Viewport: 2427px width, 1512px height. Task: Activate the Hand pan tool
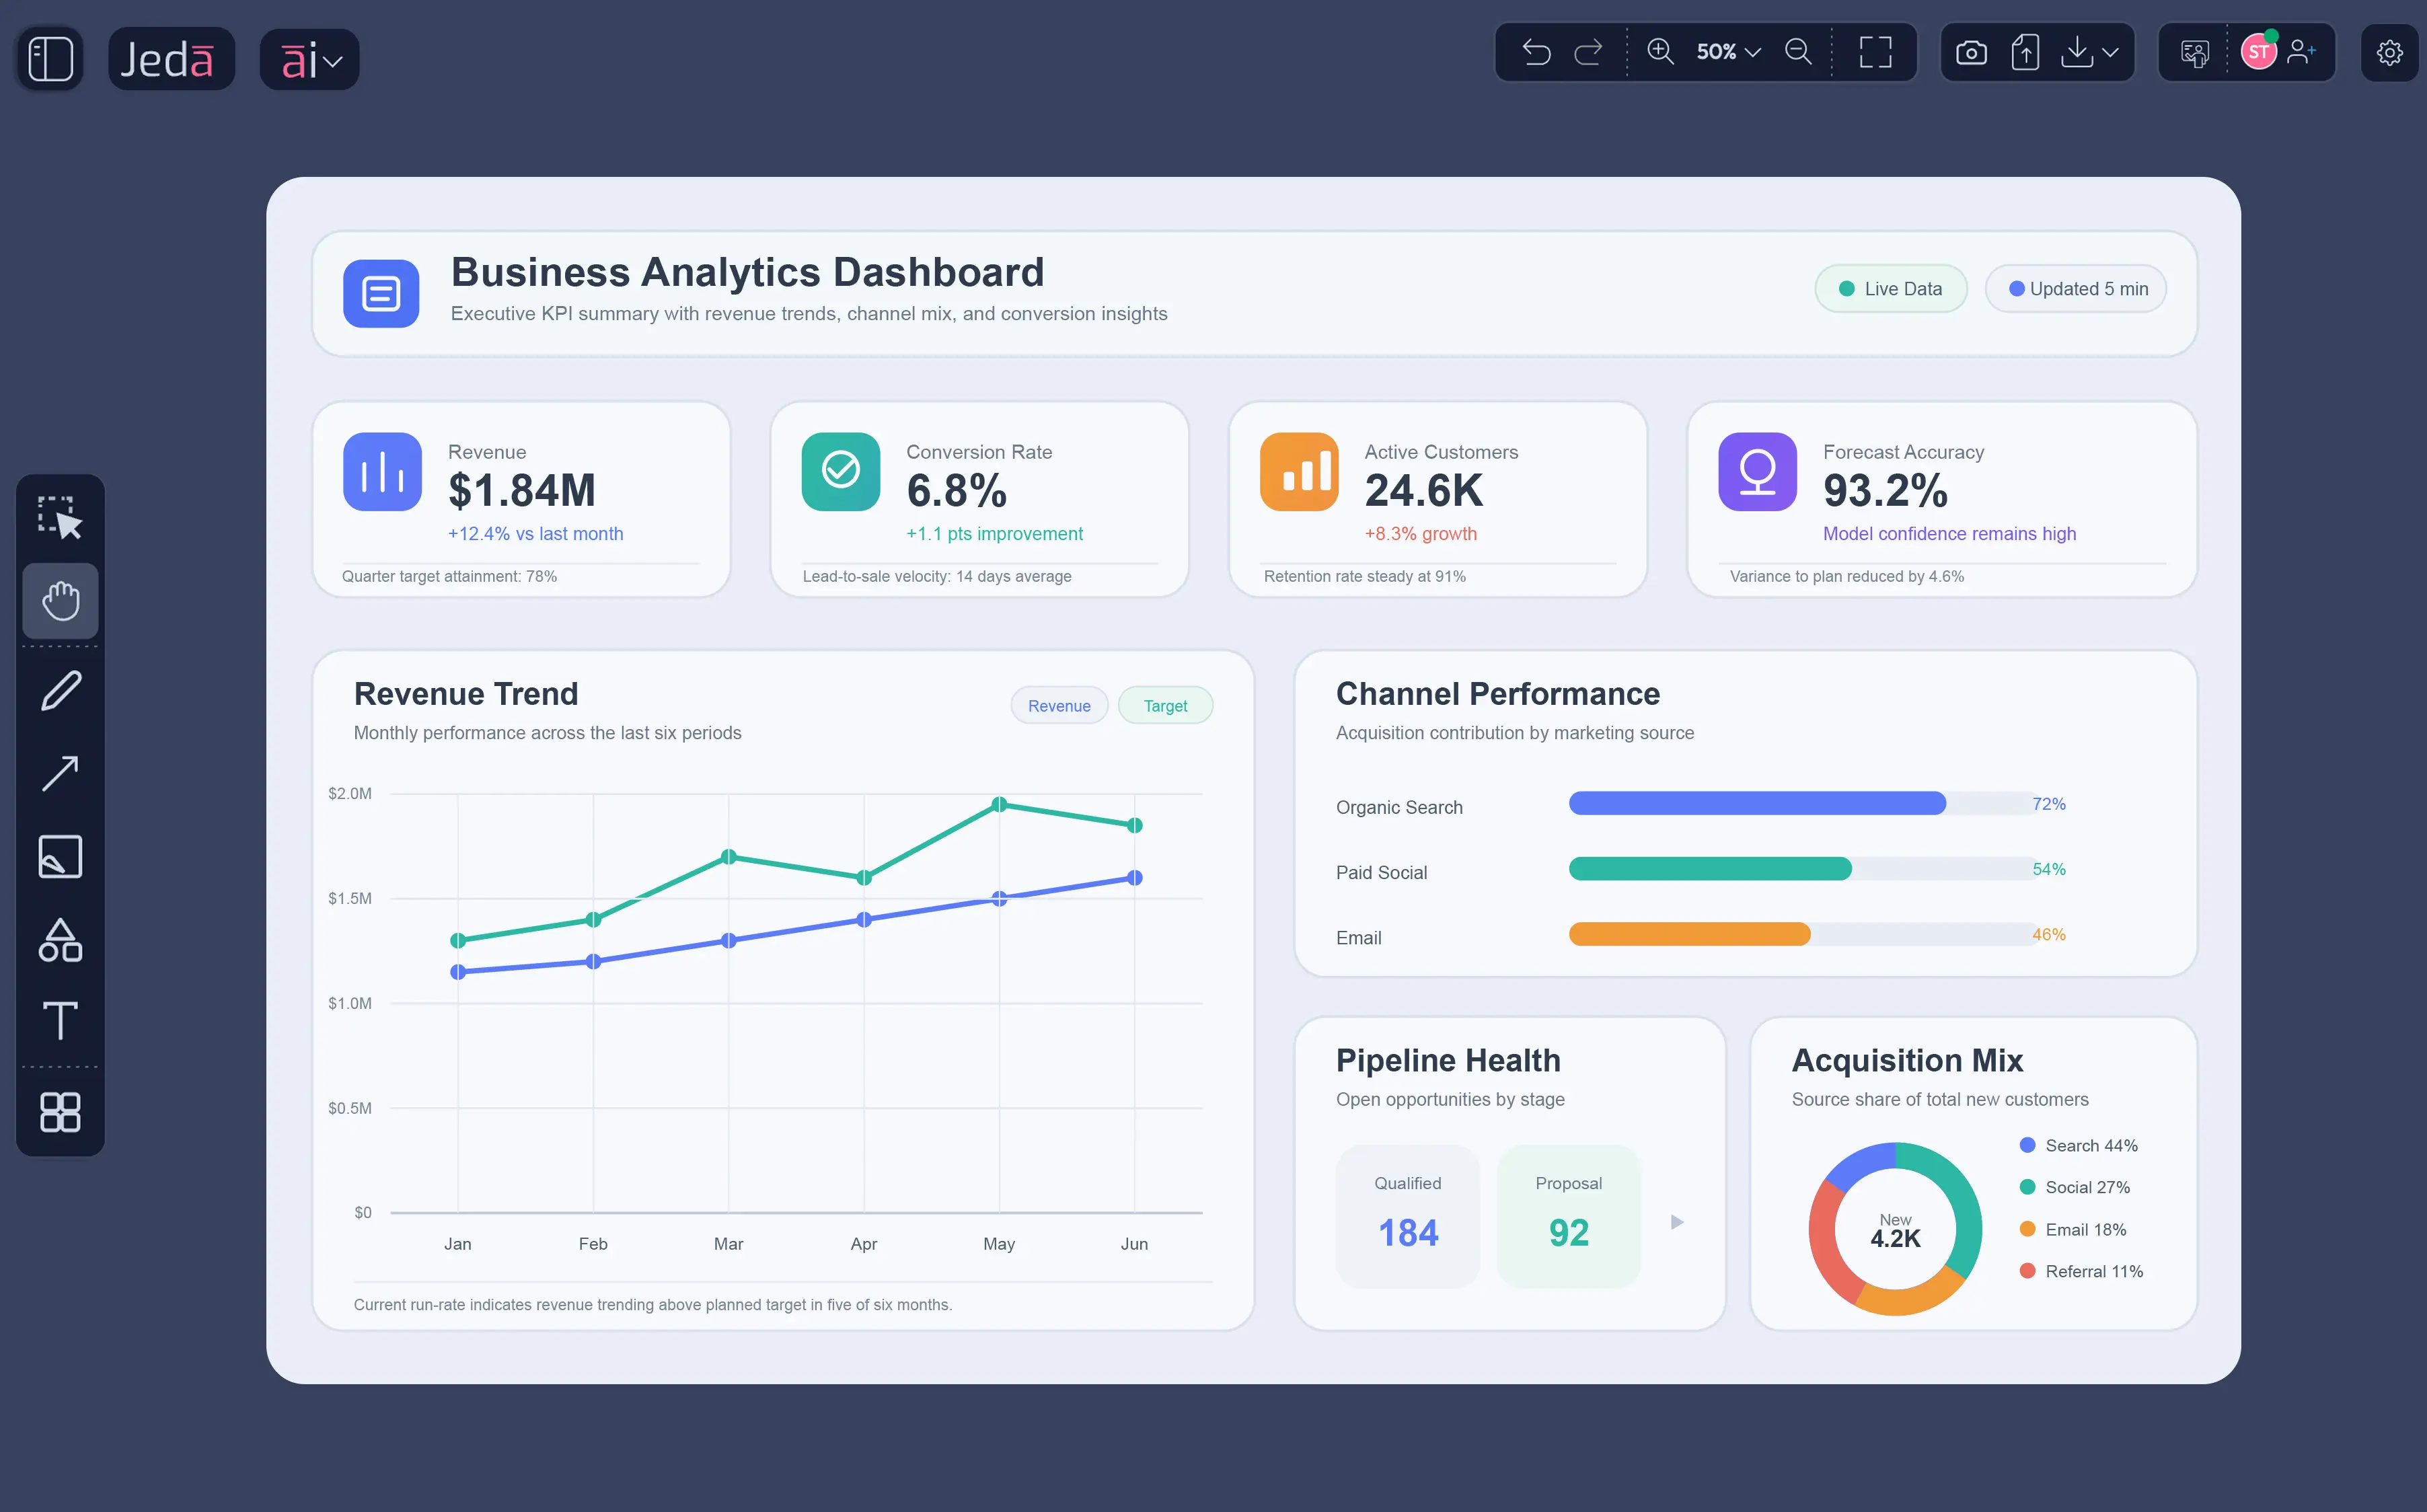click(x=60, y=600)
